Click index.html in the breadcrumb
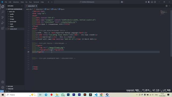172x97 pixels. point(39,9)
